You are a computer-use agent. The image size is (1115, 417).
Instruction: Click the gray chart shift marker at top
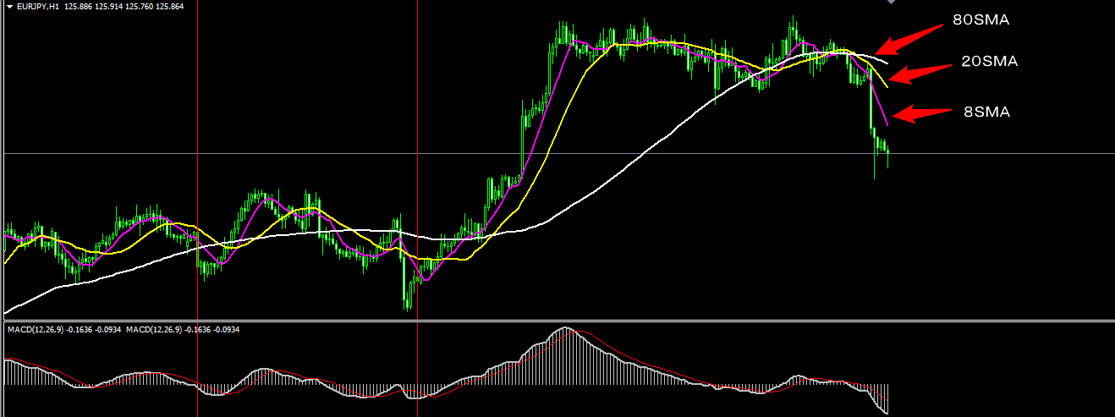[x=889, y=3]
